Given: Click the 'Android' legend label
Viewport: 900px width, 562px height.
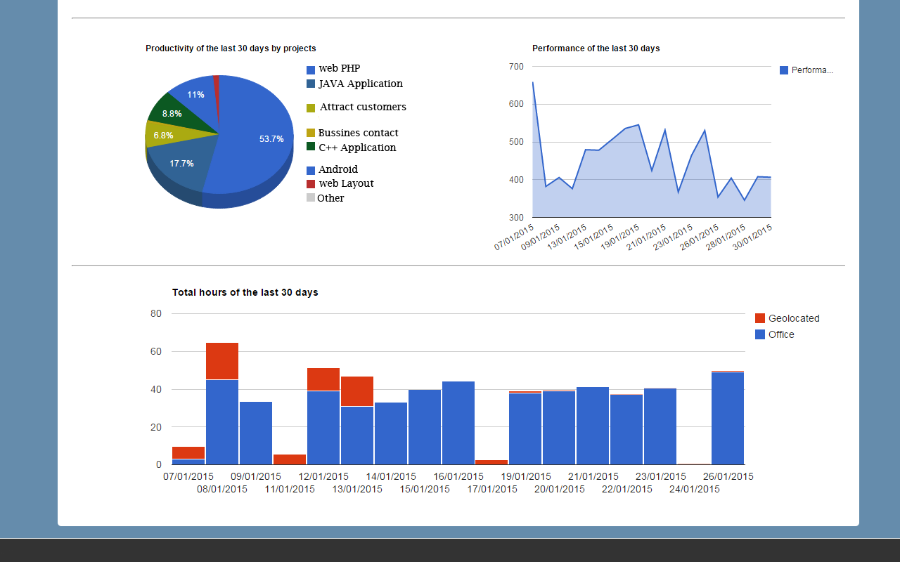Looking at the screenshot, I should [338, 169].
